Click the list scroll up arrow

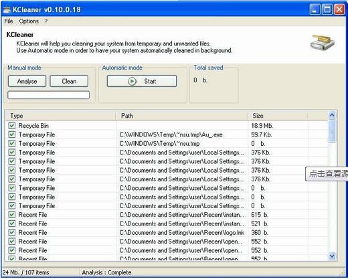[x=332, y=115]
